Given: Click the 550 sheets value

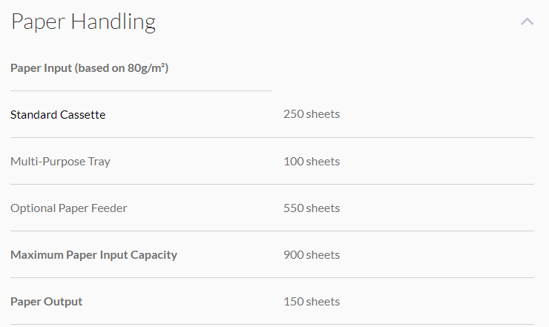Looking at the screenshot, I should 312,208.
